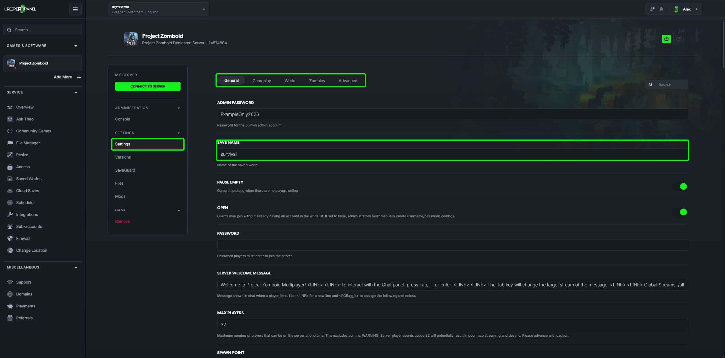Click the Project Zomboid header thumbnail
725x358 pixels.
click(x=130, y=39)
